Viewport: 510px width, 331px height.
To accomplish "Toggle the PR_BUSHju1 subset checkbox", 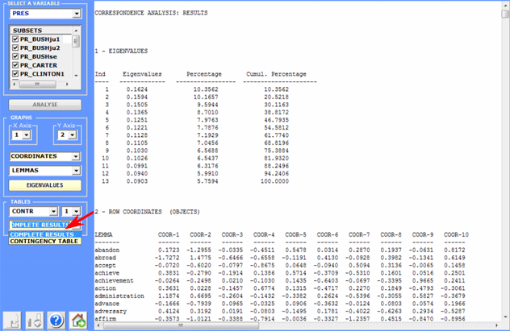I will 15,39.
